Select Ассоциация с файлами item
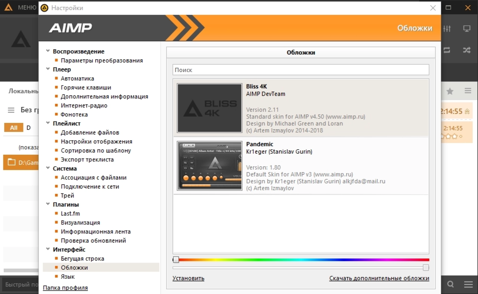Screen dimensions: 478x294 93,177
